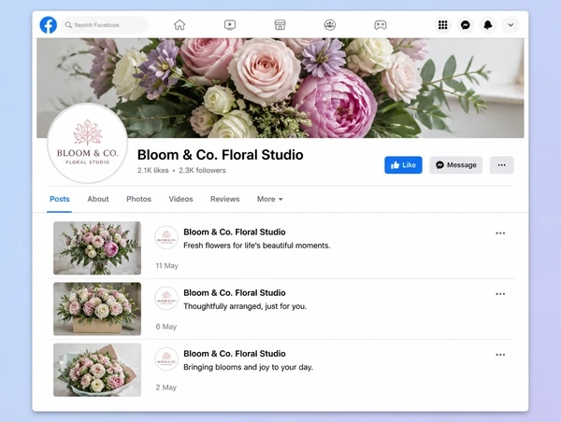Image resolution: width=561 pixels, height=422 pixels.
Task: Click the avatar on the Bringing blooms post
Action: [166, 359]
